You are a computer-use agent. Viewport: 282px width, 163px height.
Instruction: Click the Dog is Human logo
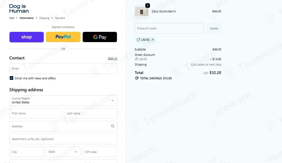point(19,8)
